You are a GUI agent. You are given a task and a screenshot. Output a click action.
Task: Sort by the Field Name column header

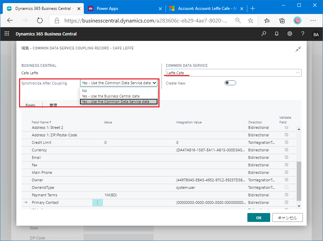point(41,122)
